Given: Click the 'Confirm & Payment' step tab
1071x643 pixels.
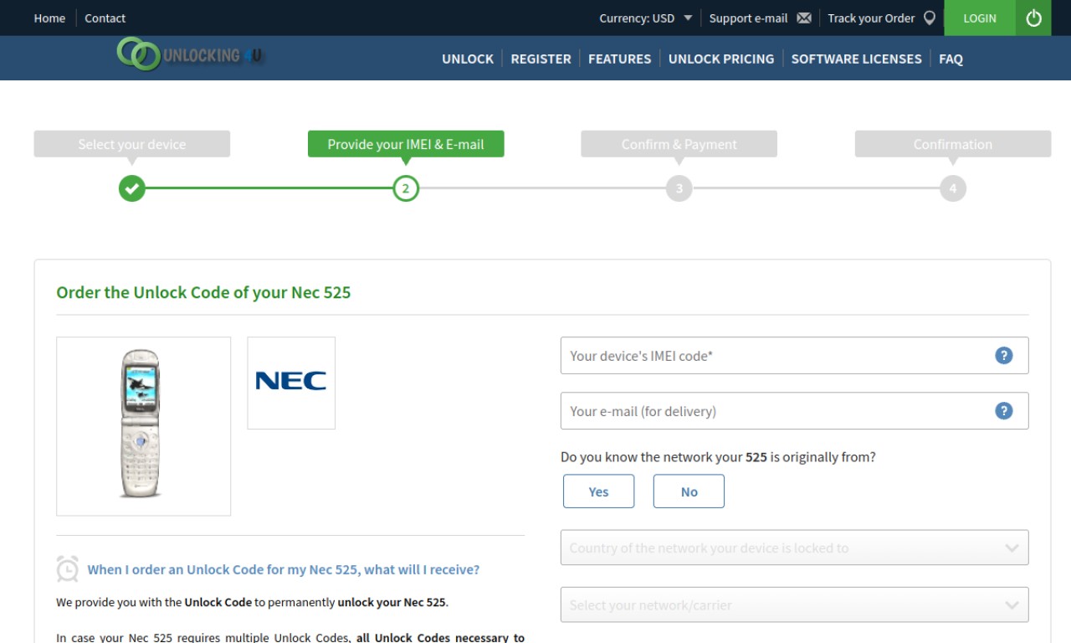Looking at the screenshot, I should tap(679, 144).
